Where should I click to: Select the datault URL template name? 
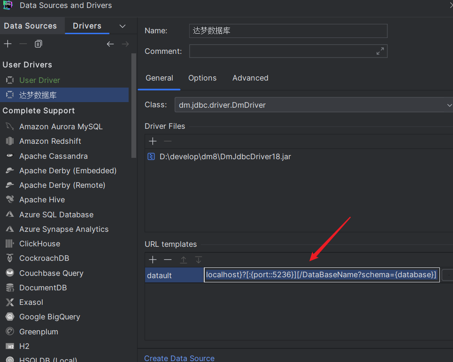tap(174, 275)
